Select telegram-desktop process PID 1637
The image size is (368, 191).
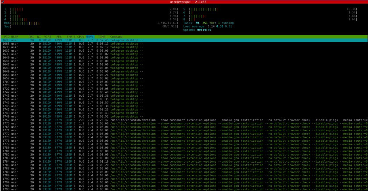click(184, 50)
